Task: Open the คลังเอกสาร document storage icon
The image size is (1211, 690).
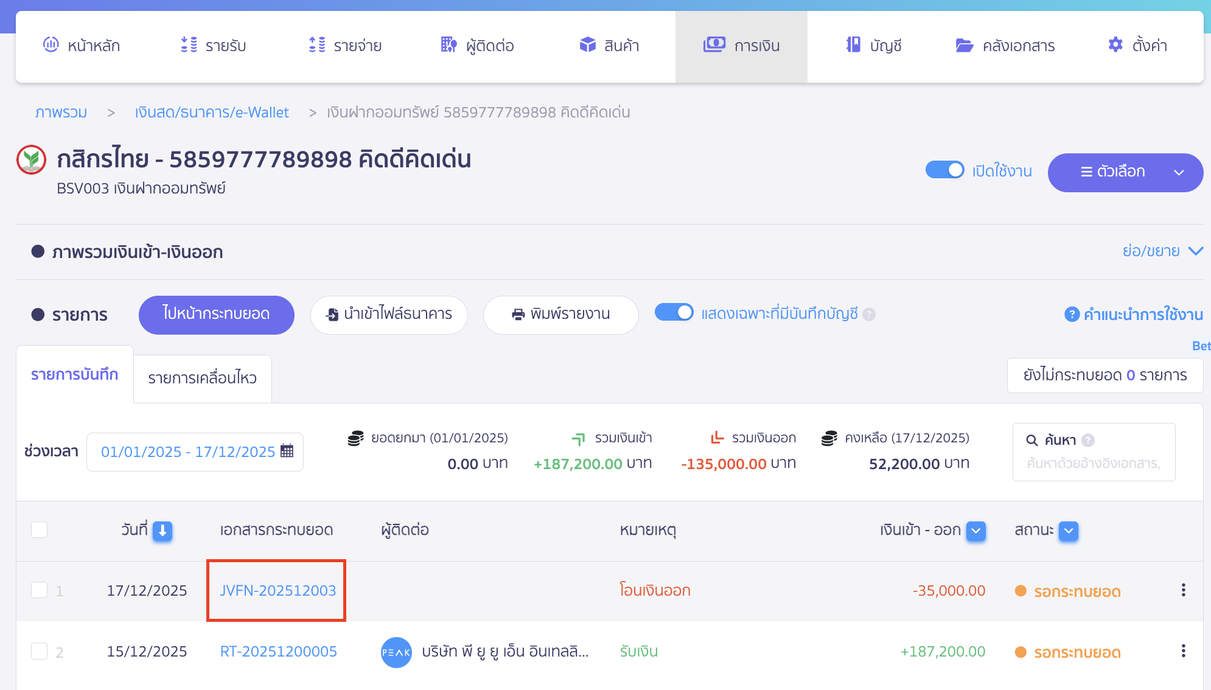Action: coord(963,44)
